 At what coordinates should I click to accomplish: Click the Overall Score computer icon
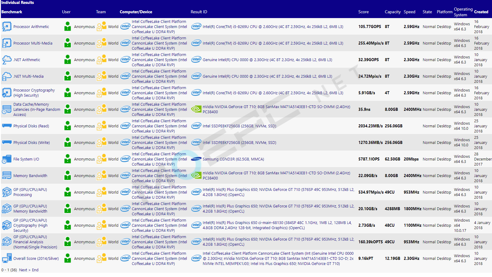(7, 258)
